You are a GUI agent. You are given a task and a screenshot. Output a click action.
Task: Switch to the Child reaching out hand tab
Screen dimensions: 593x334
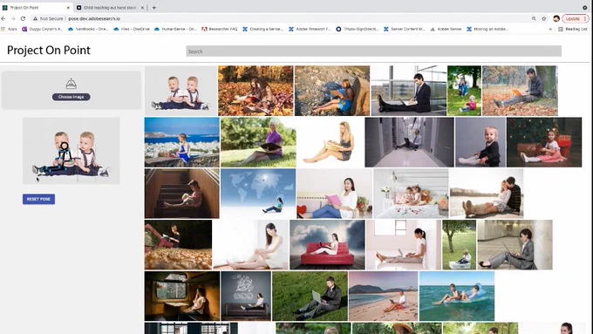[x=110, y=8]
